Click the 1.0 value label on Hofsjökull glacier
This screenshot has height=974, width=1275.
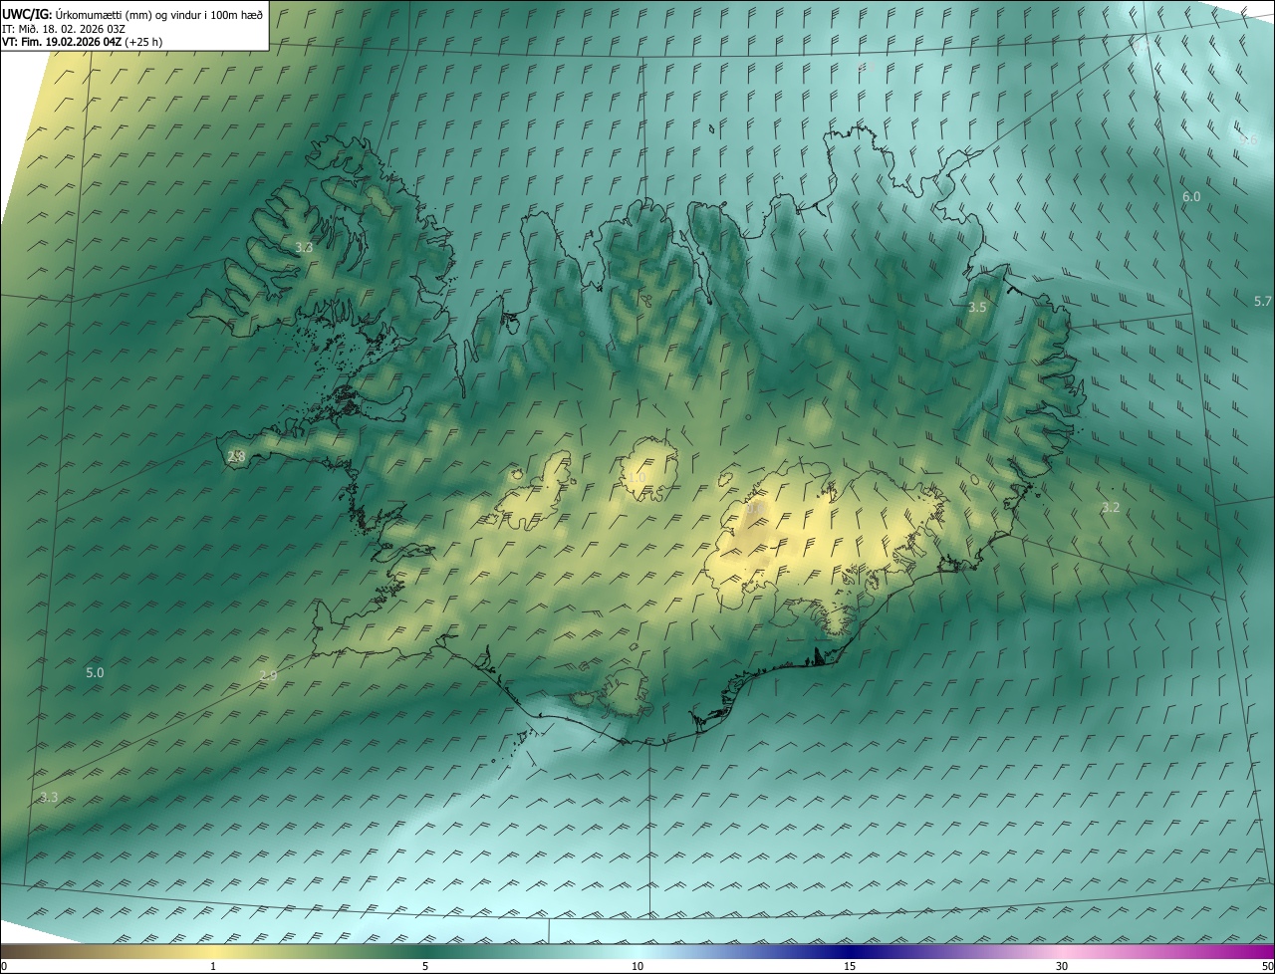tap(637, 478)
